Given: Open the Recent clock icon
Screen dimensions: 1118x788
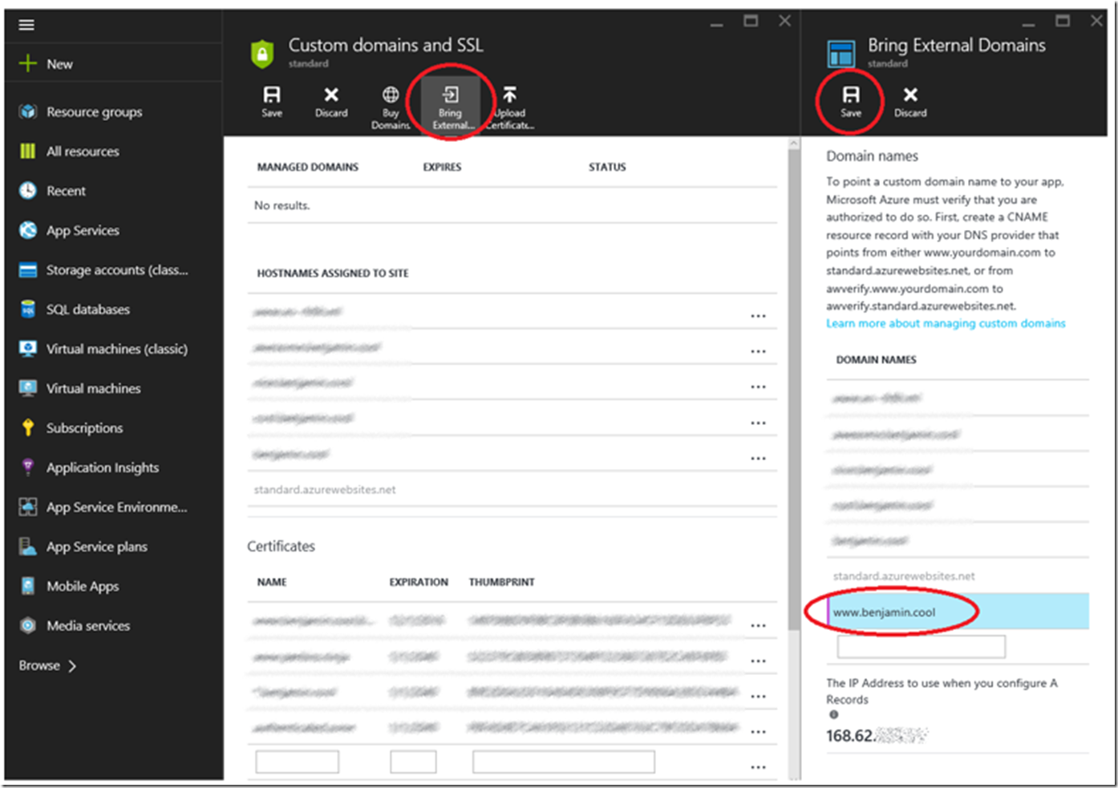Looking at the screenshot, I should pos(28,190).
